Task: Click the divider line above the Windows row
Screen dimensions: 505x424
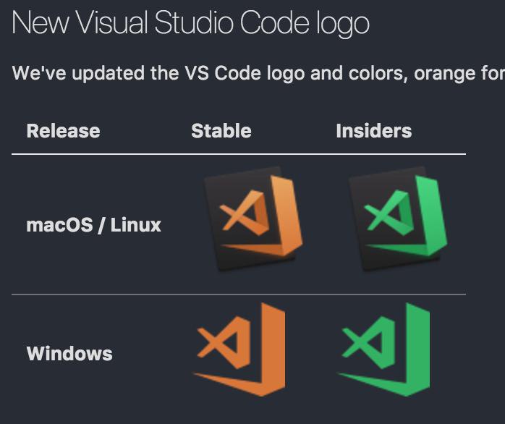Action: [x=239, y=294]
